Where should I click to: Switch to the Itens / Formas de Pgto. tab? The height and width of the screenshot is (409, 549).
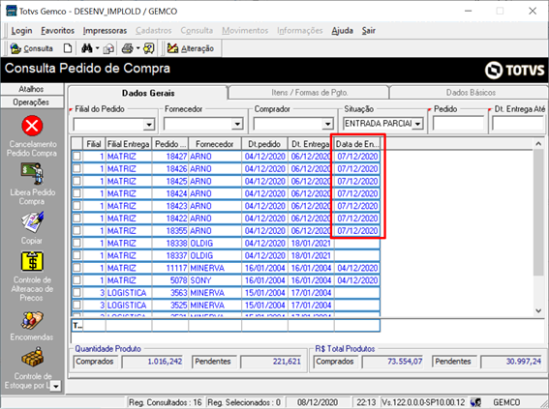click(310, 93)
